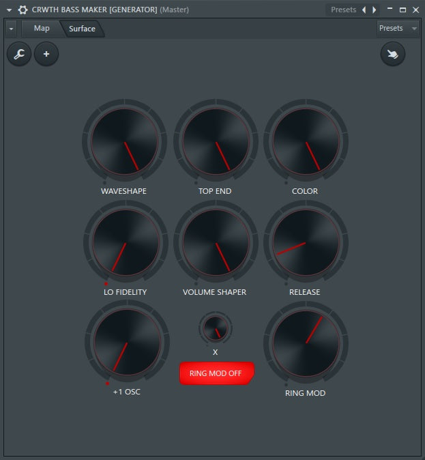The width and height of the screenshot is (425, 460).
Task: Click the gear icon in title bar
Action: pyautogui.click(x=23, y=10)
